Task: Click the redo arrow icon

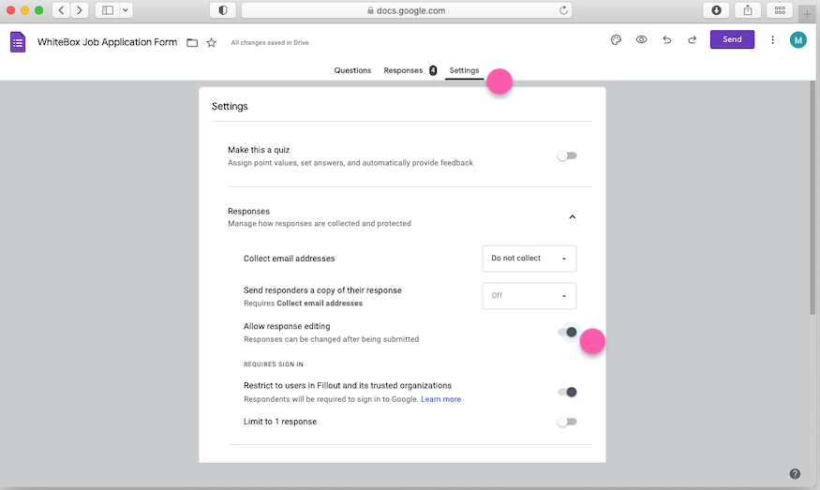Action: 692,40
